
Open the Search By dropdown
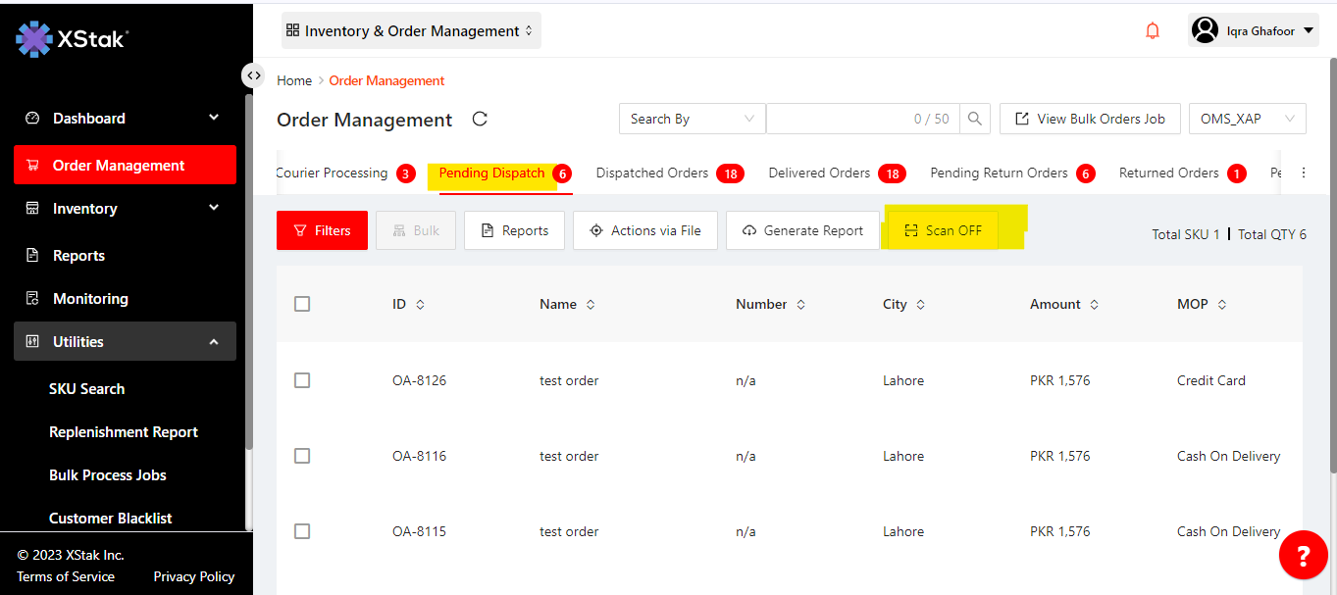point(692,119)
